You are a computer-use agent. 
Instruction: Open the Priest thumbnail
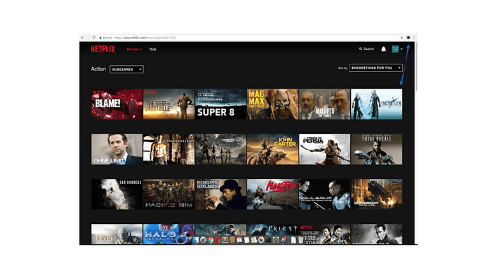(273, 230)
